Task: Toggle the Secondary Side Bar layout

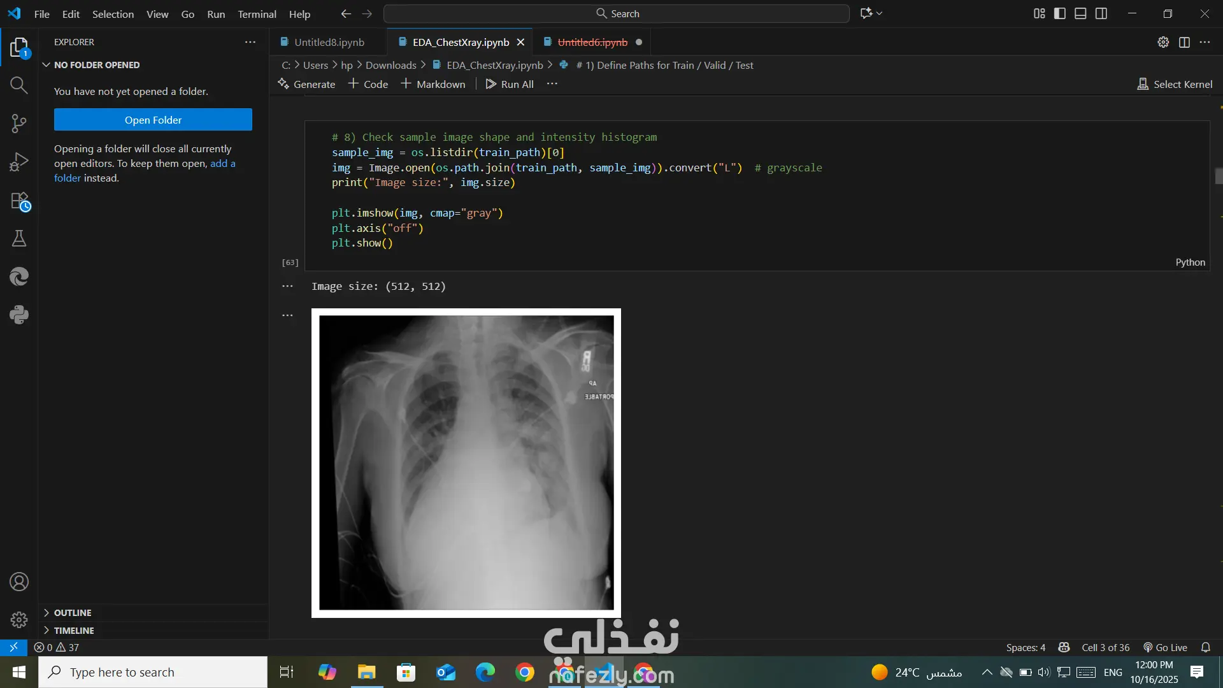Action: point(1101,13)
